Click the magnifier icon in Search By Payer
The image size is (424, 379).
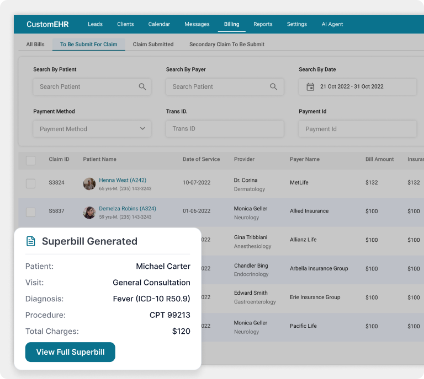[273, 86]
